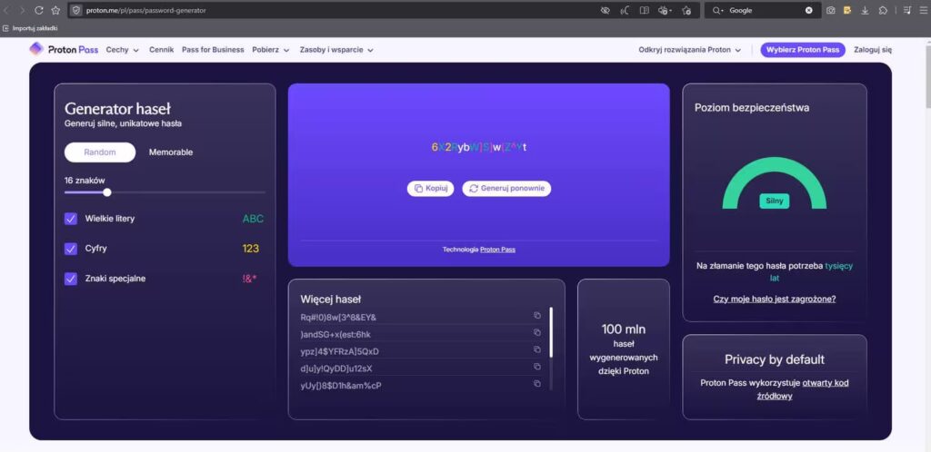The width and height of the screenshot is (931, 452).
Task: Click the browser back arrow
Action: [6, 10]
